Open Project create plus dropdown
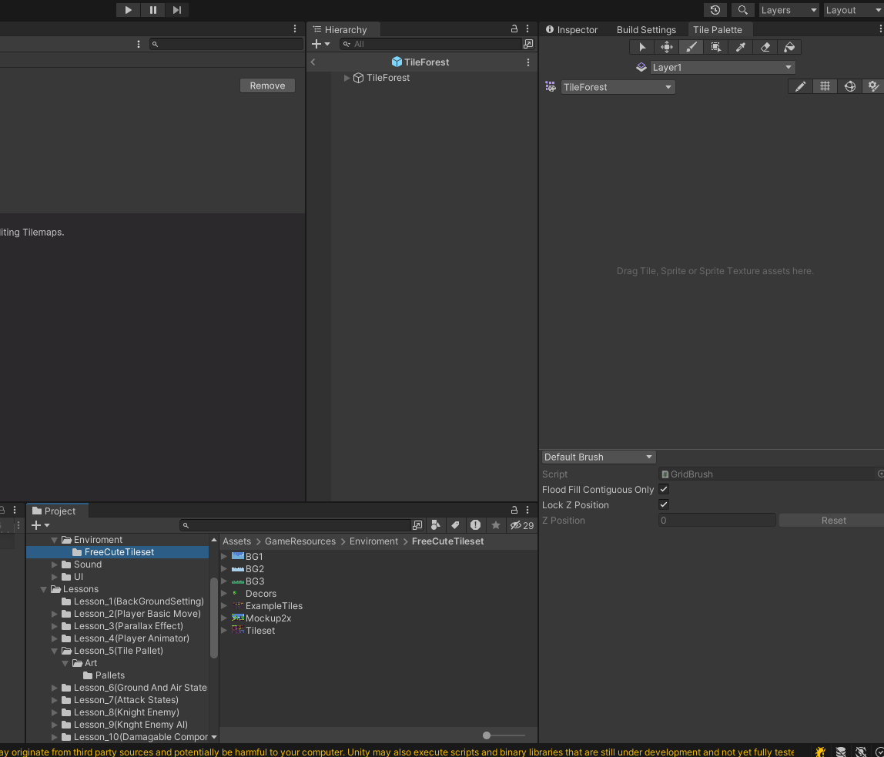The height and width of the screenshot is (757, 884). point(41,525)
